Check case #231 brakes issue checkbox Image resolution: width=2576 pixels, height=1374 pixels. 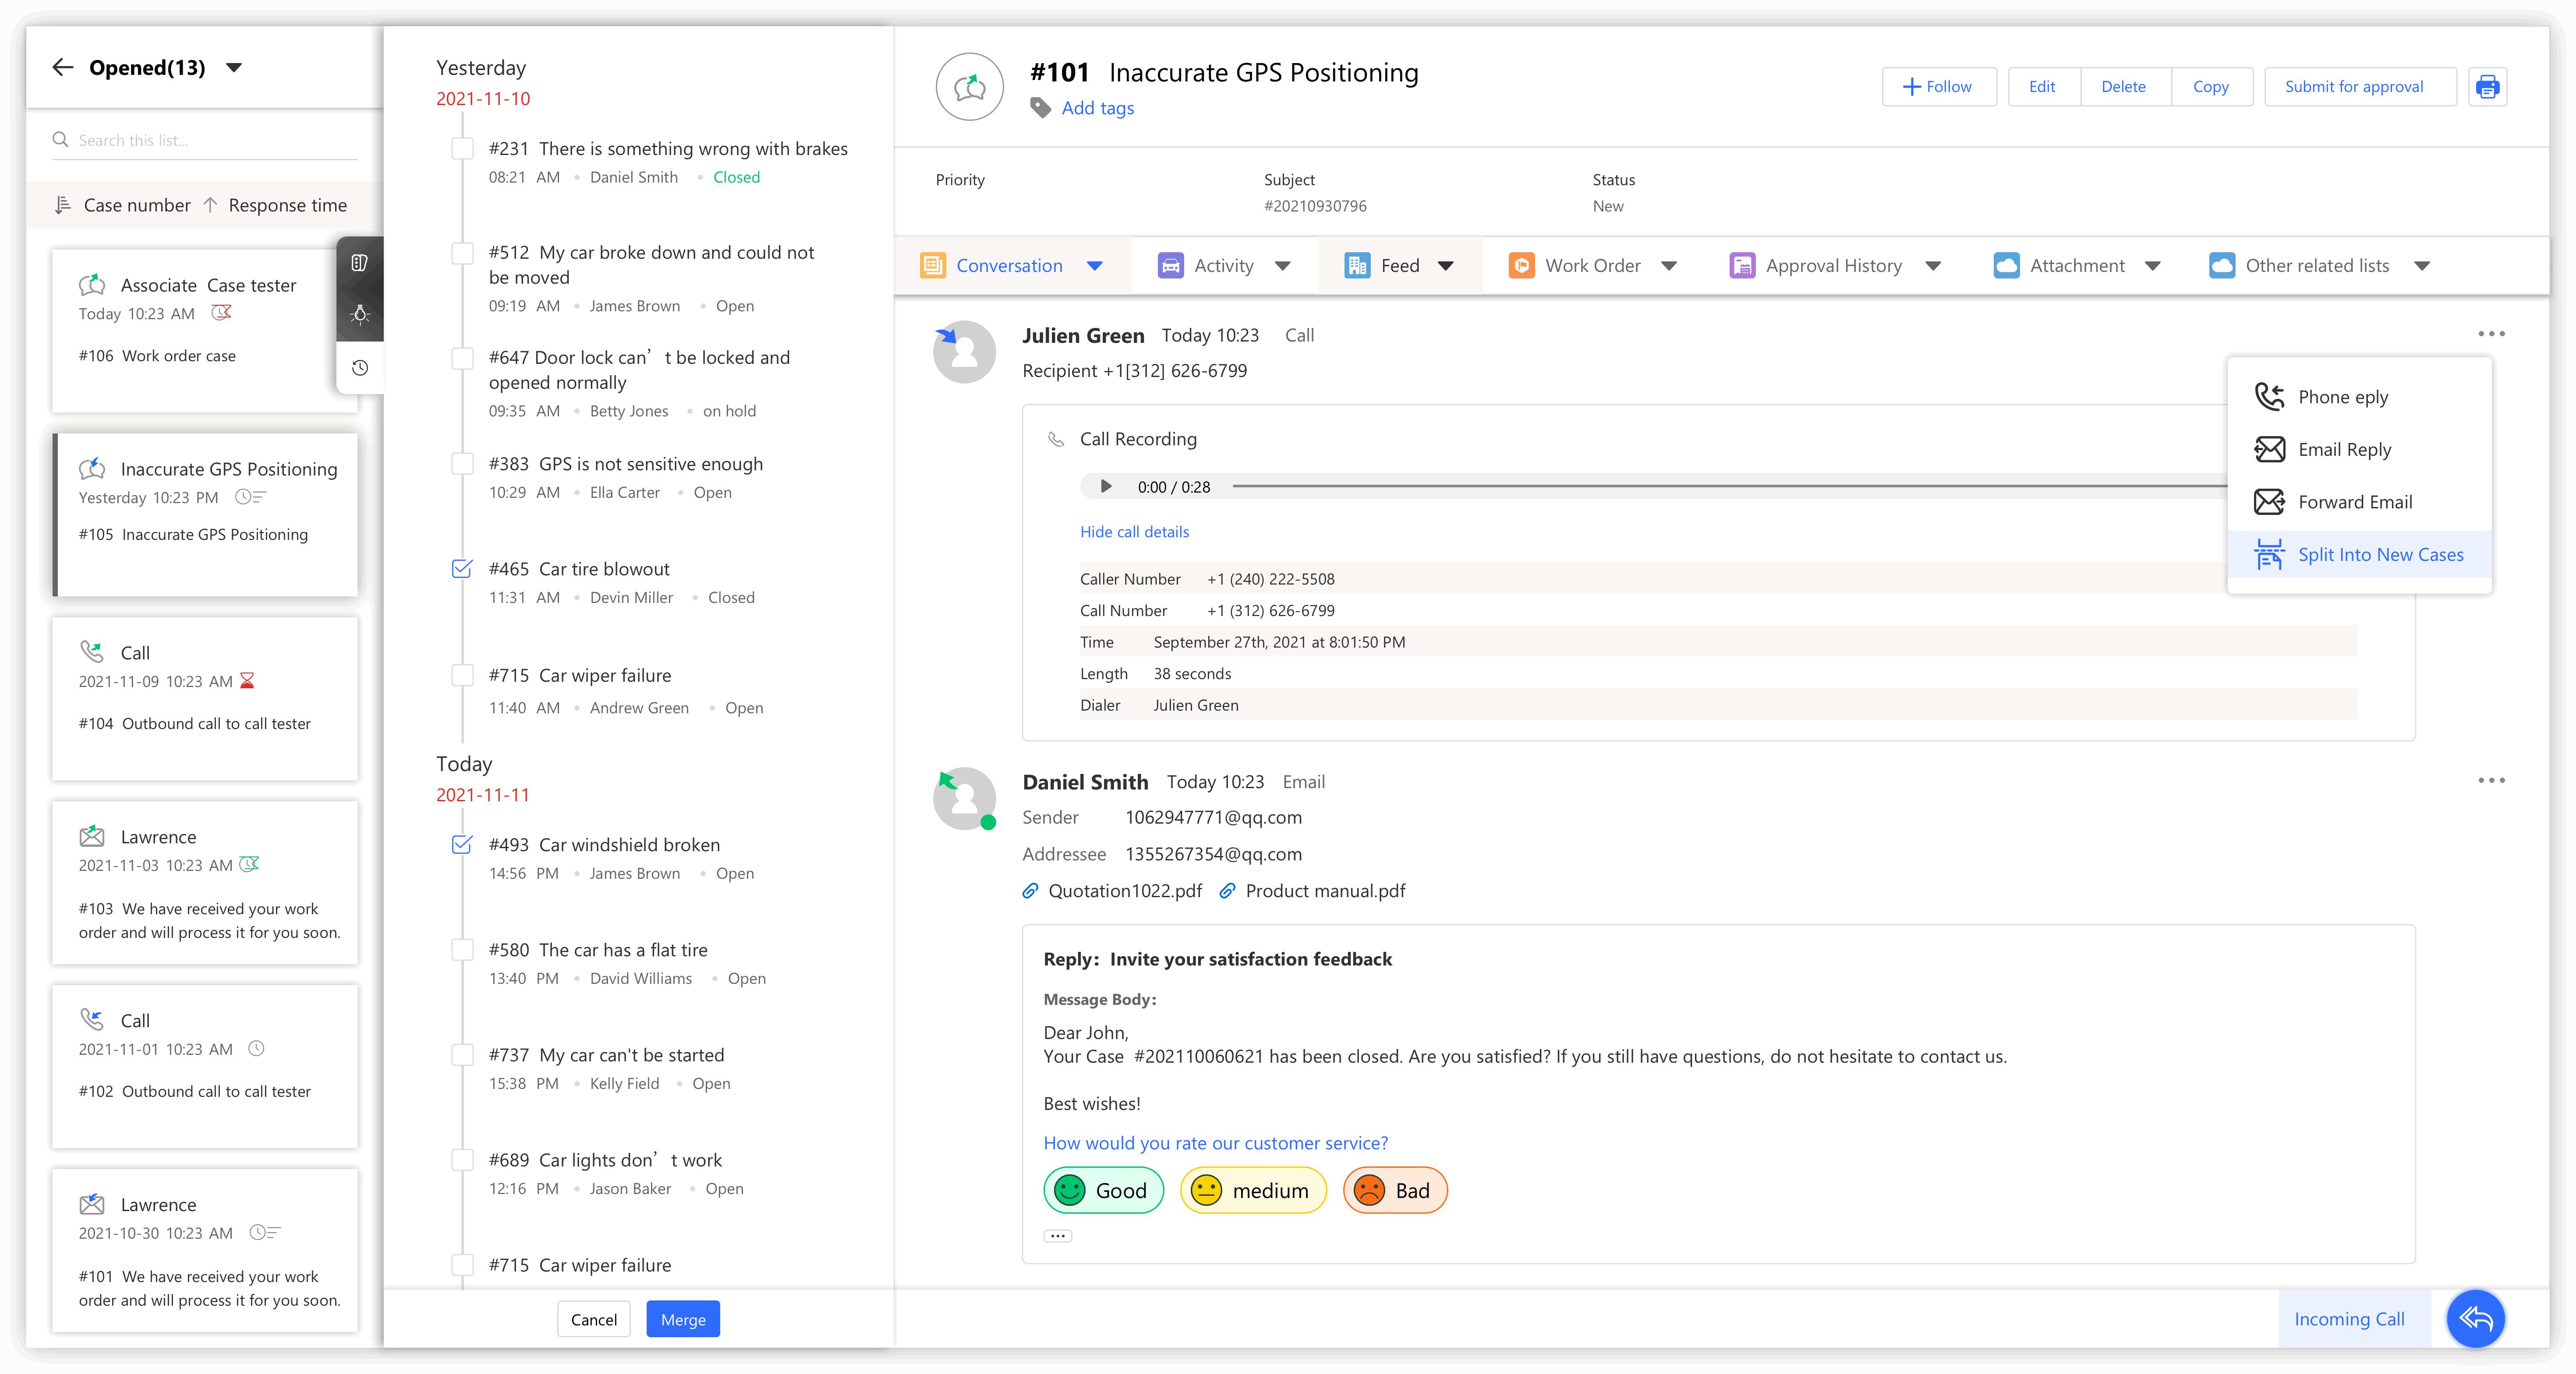(x=462, y=149)
